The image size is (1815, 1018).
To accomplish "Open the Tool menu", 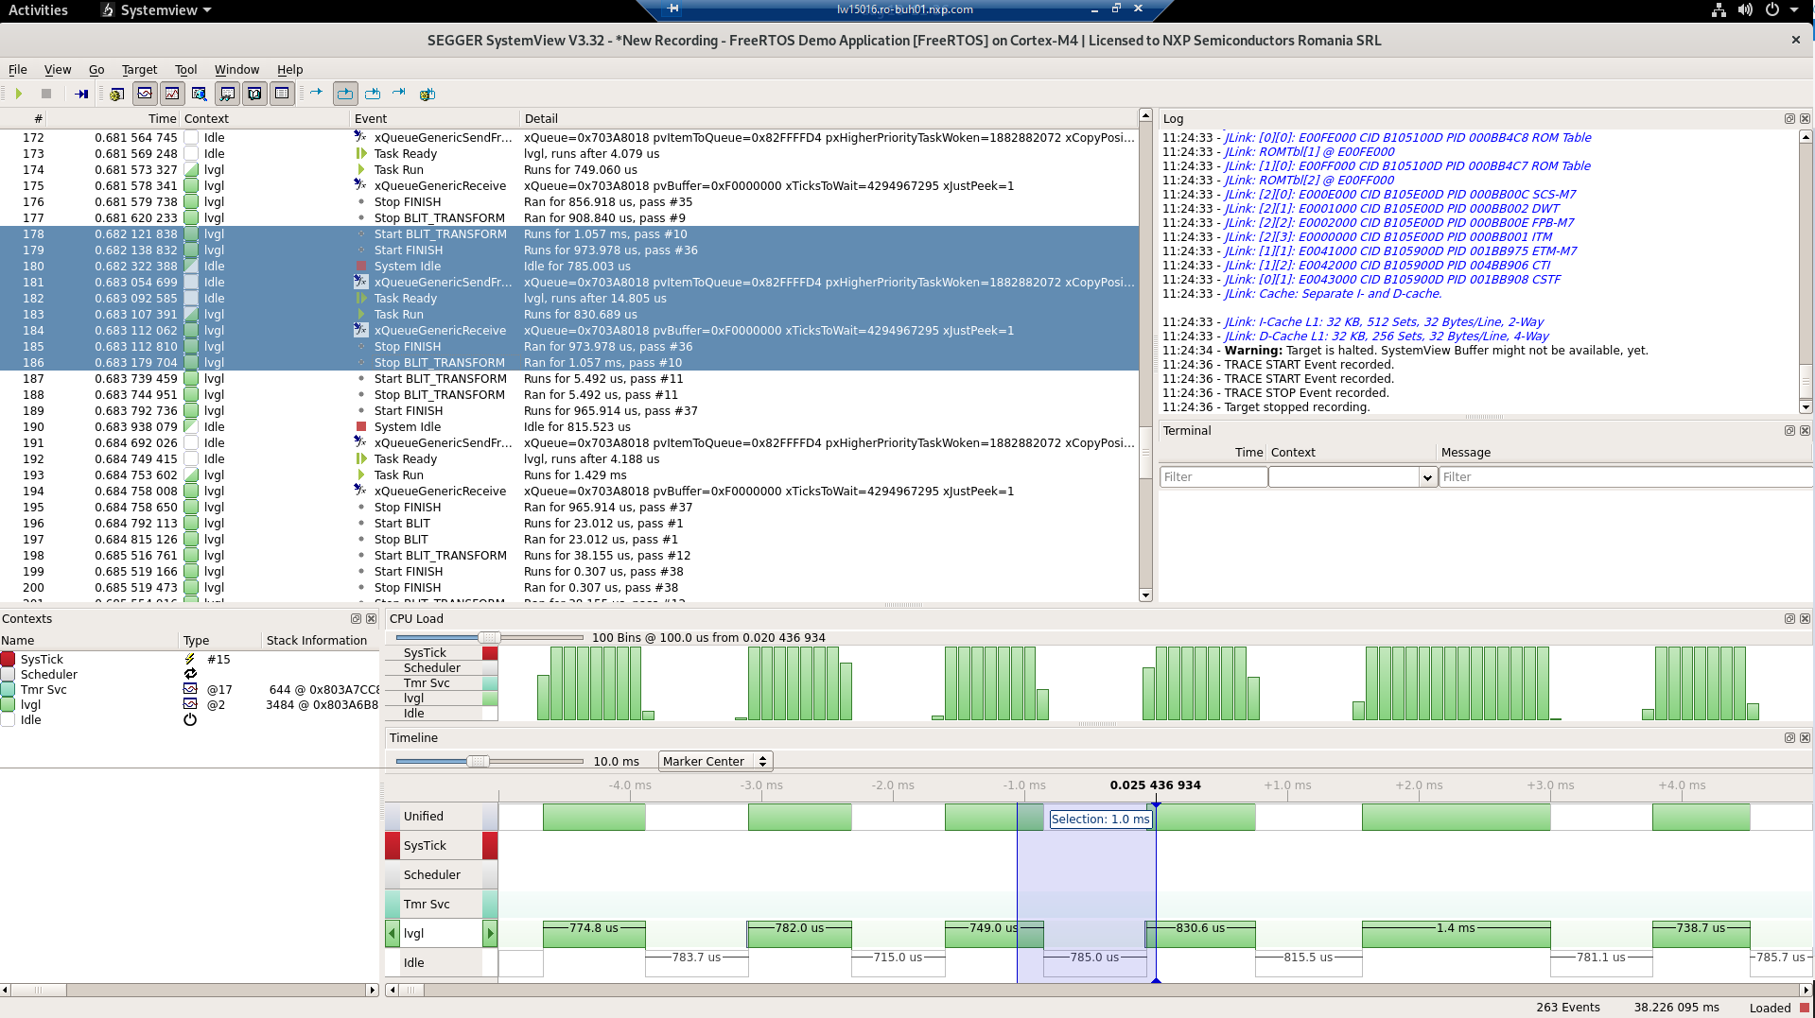I will pyautogui.click(x=185, y=69).
